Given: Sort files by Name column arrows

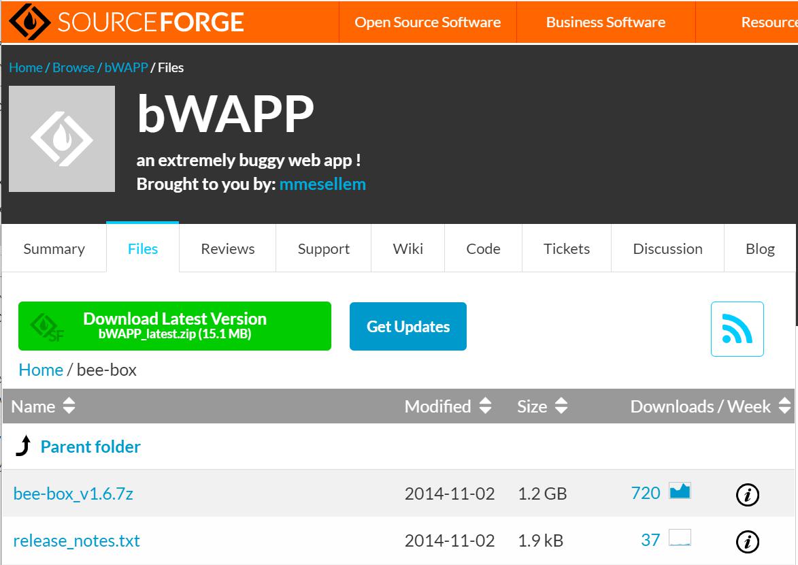Looking at the screenshot, I should point(69,406).
